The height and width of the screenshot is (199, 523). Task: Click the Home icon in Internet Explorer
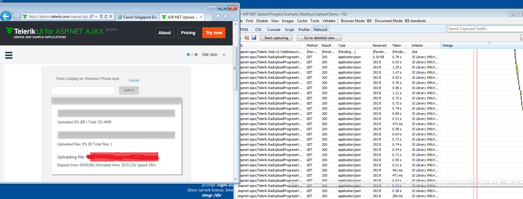click(x=218, y=16)
